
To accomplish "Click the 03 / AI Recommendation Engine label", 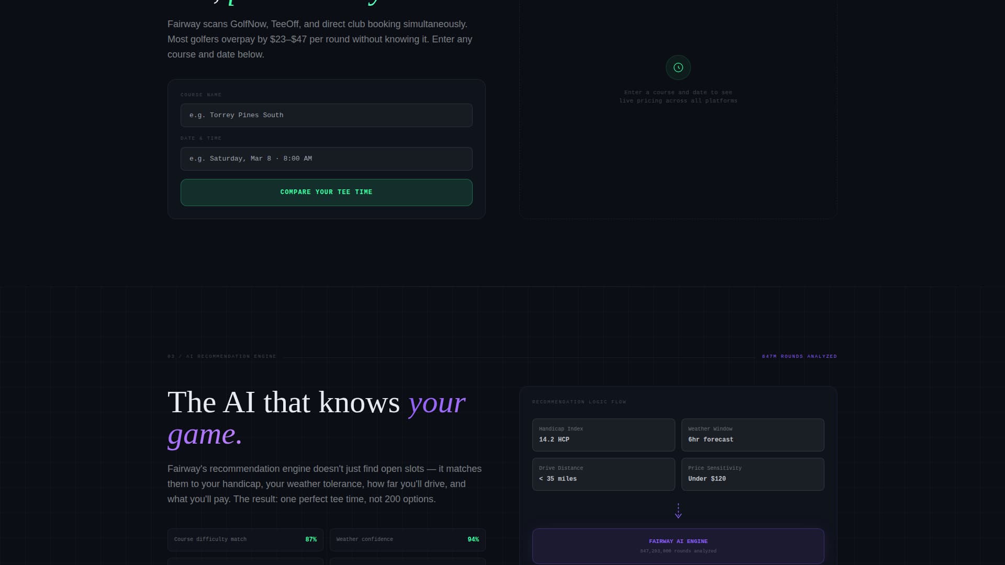I will tap(222, 356).
